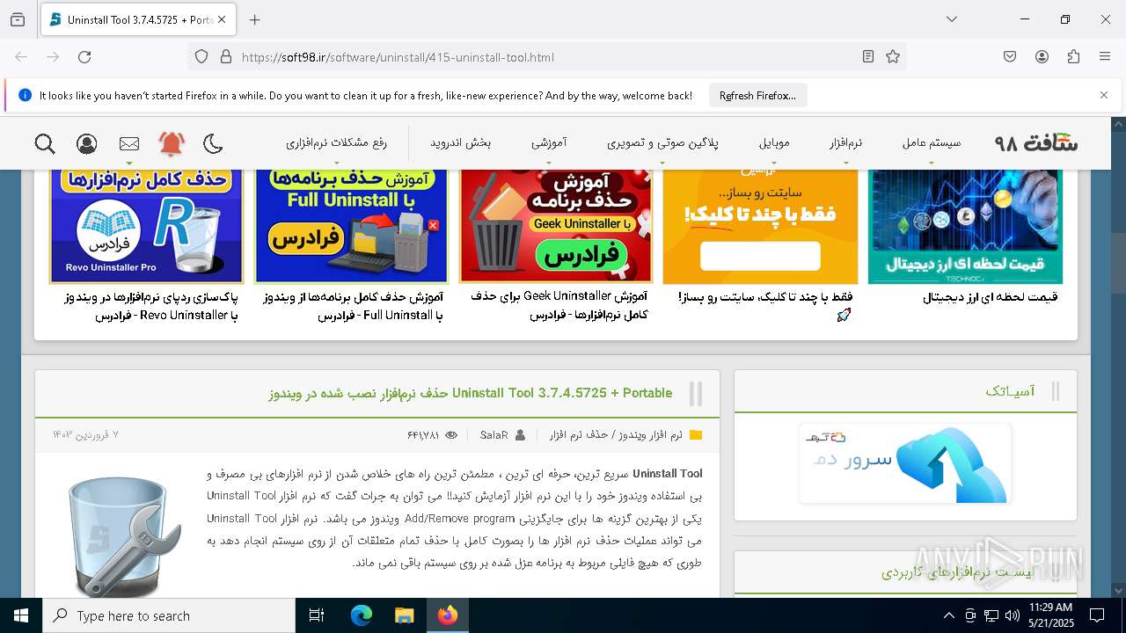
Task: Open yellow site builder ad banner
Action: (760, 227)
